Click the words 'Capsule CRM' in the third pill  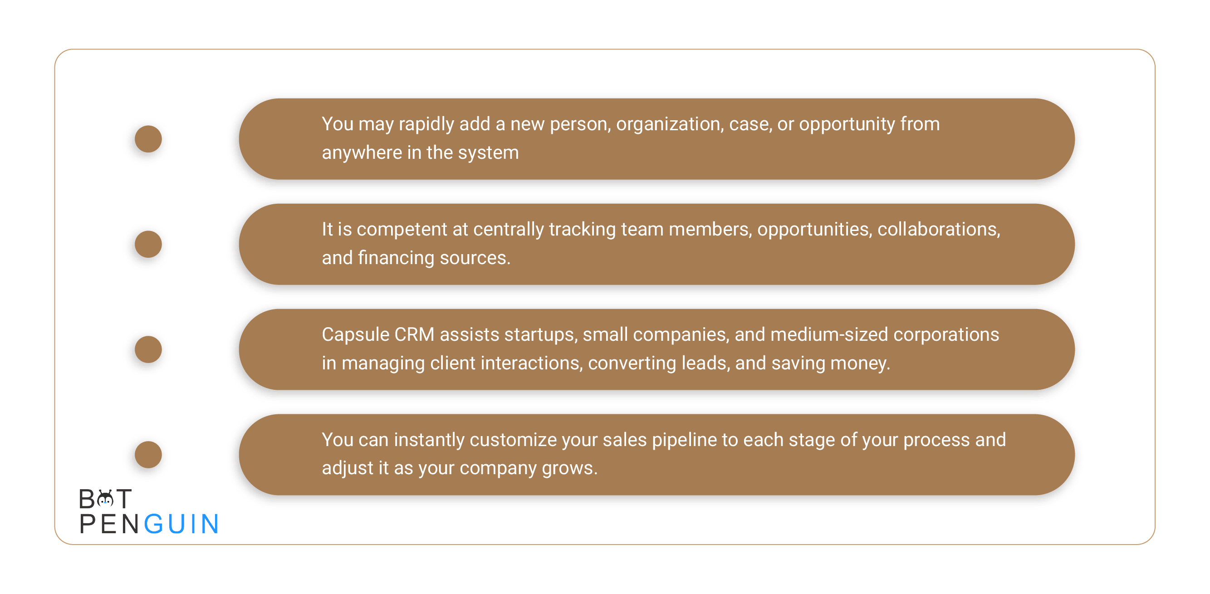(x=377, y=334)
